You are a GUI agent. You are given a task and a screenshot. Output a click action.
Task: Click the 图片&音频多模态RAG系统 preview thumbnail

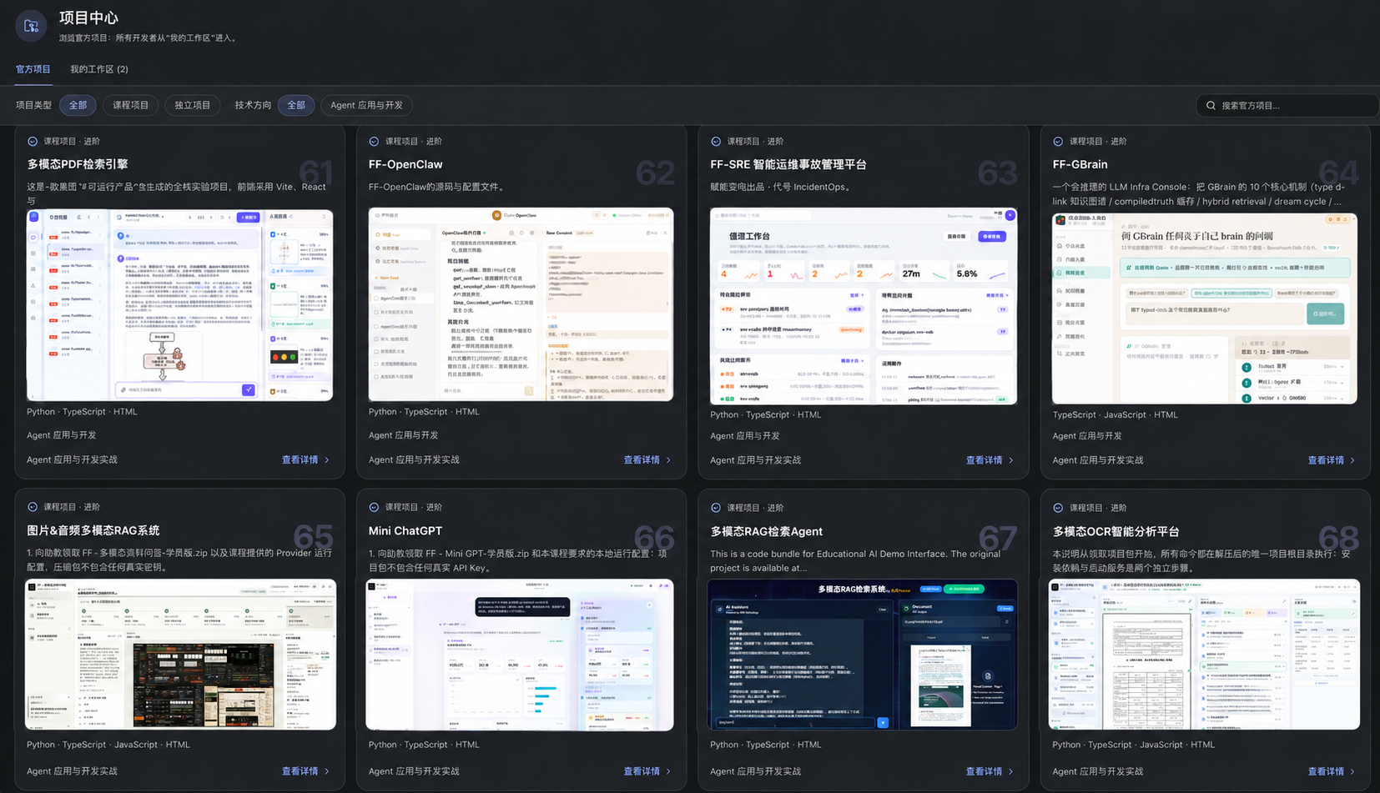pos(181,655)
